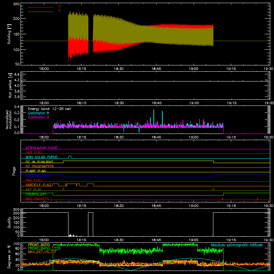This screenshot has width=274, height=274.
Task: Click the PARTICLE_FLAG label
Action: coord(38,185)
